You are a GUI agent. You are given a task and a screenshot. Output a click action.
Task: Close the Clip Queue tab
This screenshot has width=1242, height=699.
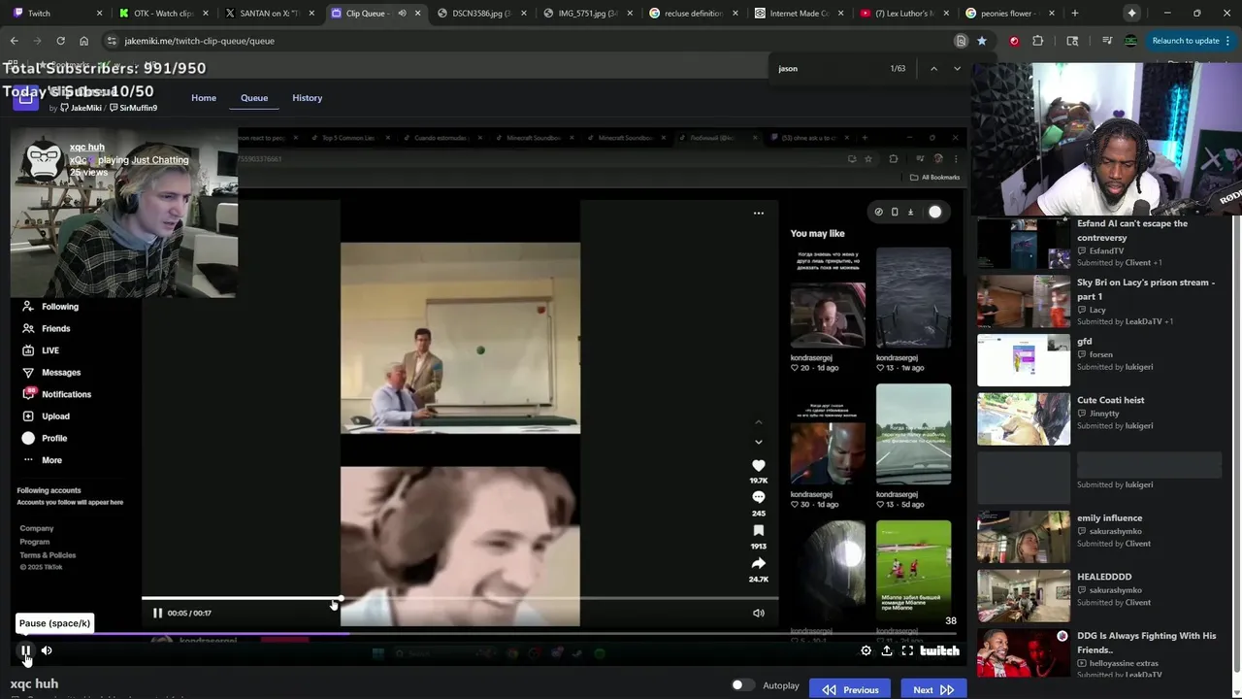(418, 14)
